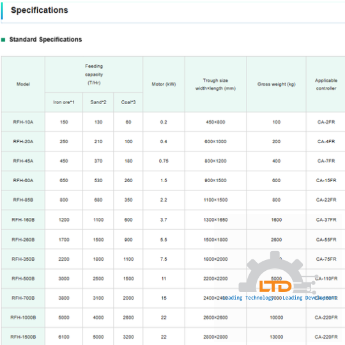This screenshot has height=345, width=345.
Task: Click sand value 530 for RFH-60A
Action: pyautogui.click(x=98, y=180)
